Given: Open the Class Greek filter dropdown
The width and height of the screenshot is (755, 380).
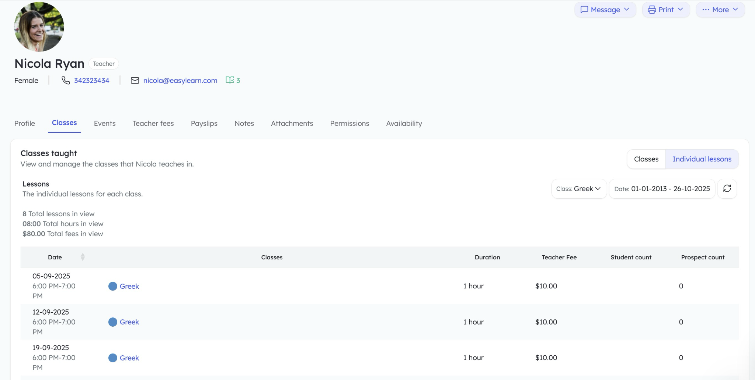Looking at the screenshot, I should (x=579, y=188).
